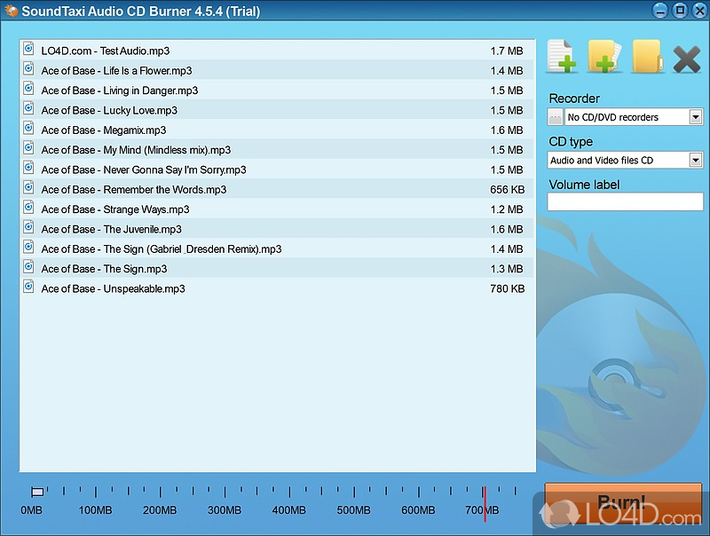Click file icon beside Megamix.mp3
The height and width of the screenshot is (536, 710).
tap(28, 128)
